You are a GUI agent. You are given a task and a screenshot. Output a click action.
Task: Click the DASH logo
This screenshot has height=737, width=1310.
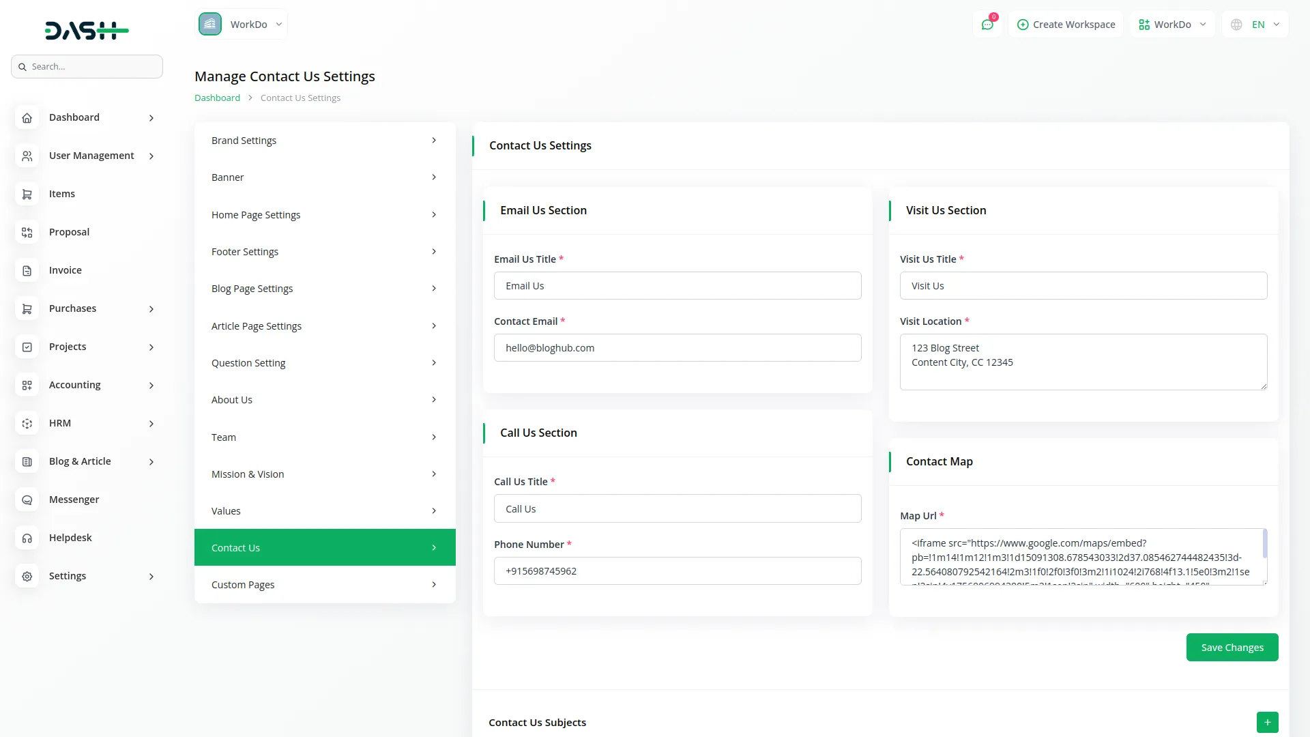[x=87, y=30]
